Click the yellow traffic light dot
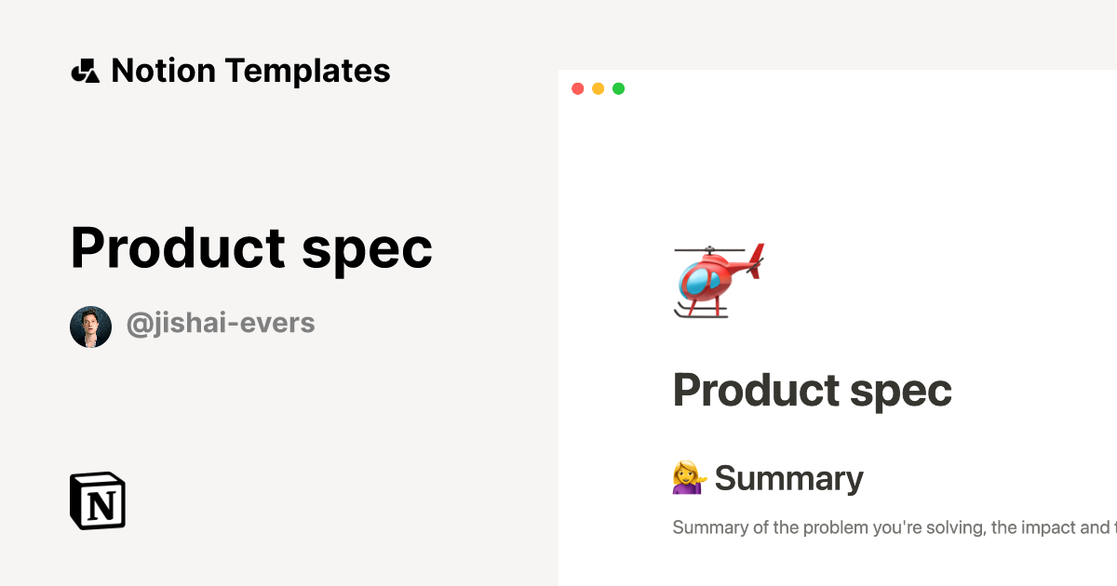1117x586 pixels. (599, 88)
